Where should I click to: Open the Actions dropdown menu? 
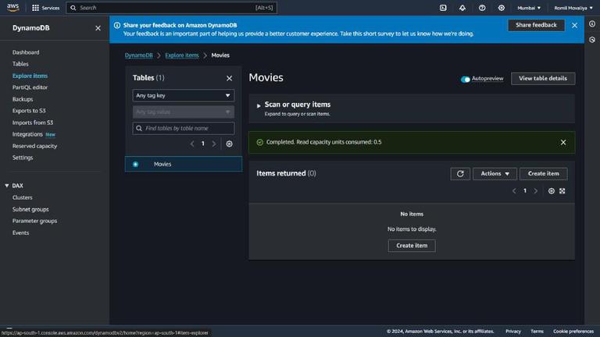[495, 173]
